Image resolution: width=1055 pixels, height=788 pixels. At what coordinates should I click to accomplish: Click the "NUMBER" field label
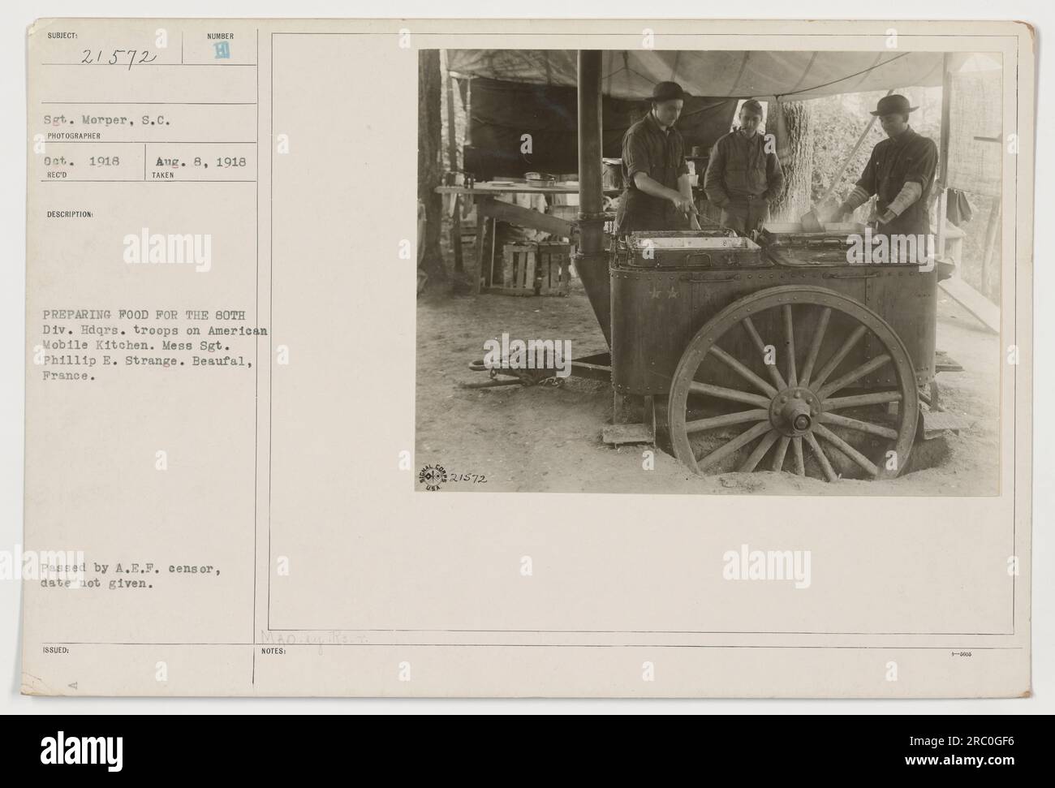(220, 36)
